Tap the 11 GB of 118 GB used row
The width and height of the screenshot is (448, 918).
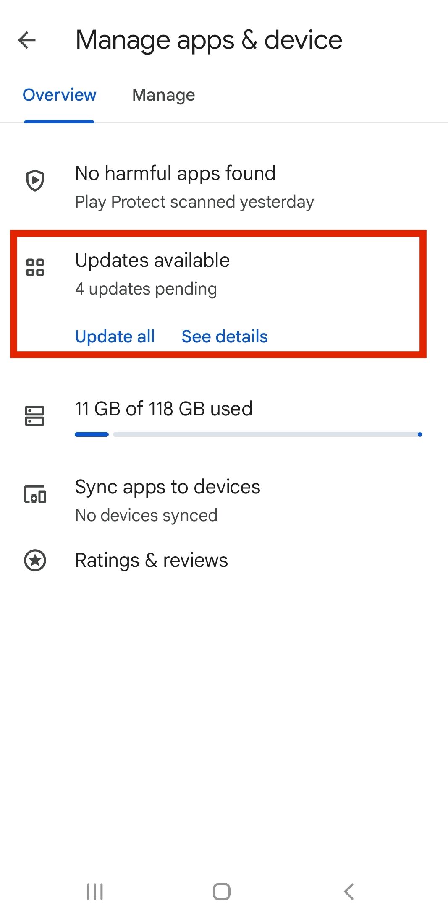pyautogui.click(x=163, y=408)
